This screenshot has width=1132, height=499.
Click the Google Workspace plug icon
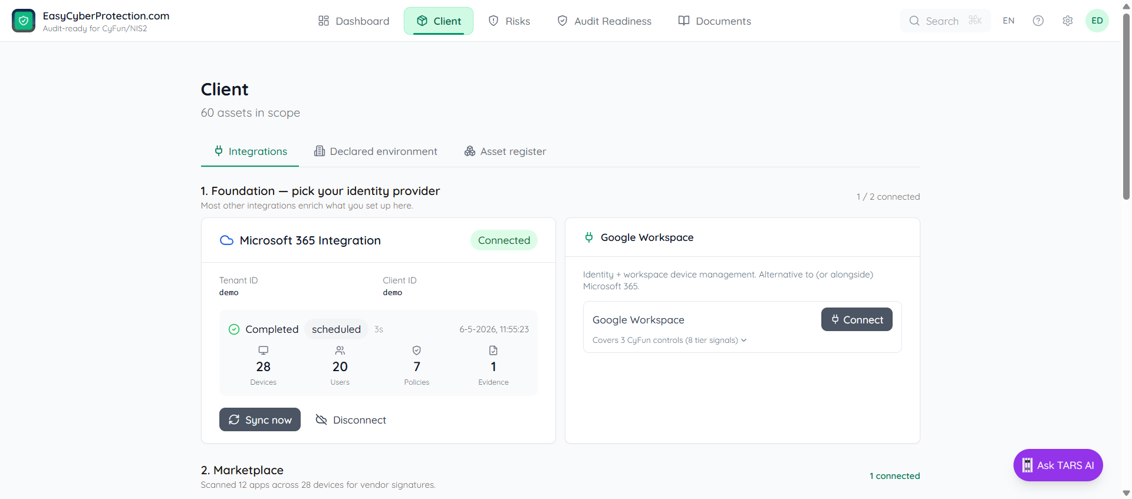589,237
